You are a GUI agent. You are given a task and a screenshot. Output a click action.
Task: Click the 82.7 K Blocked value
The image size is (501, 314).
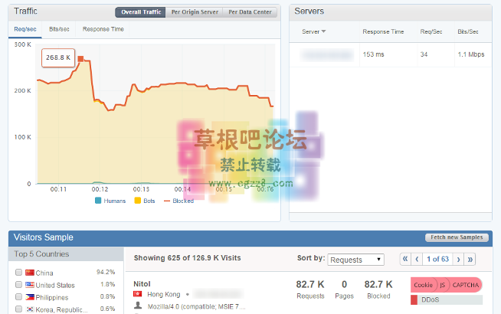coord(378,284)
